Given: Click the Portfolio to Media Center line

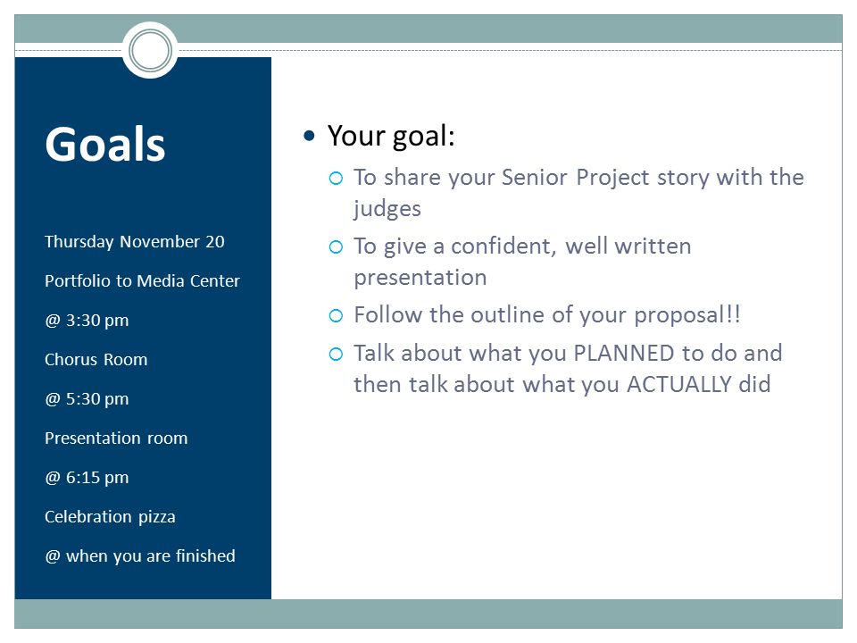Looking at the screenshot, I should click(x=142, y=281).
